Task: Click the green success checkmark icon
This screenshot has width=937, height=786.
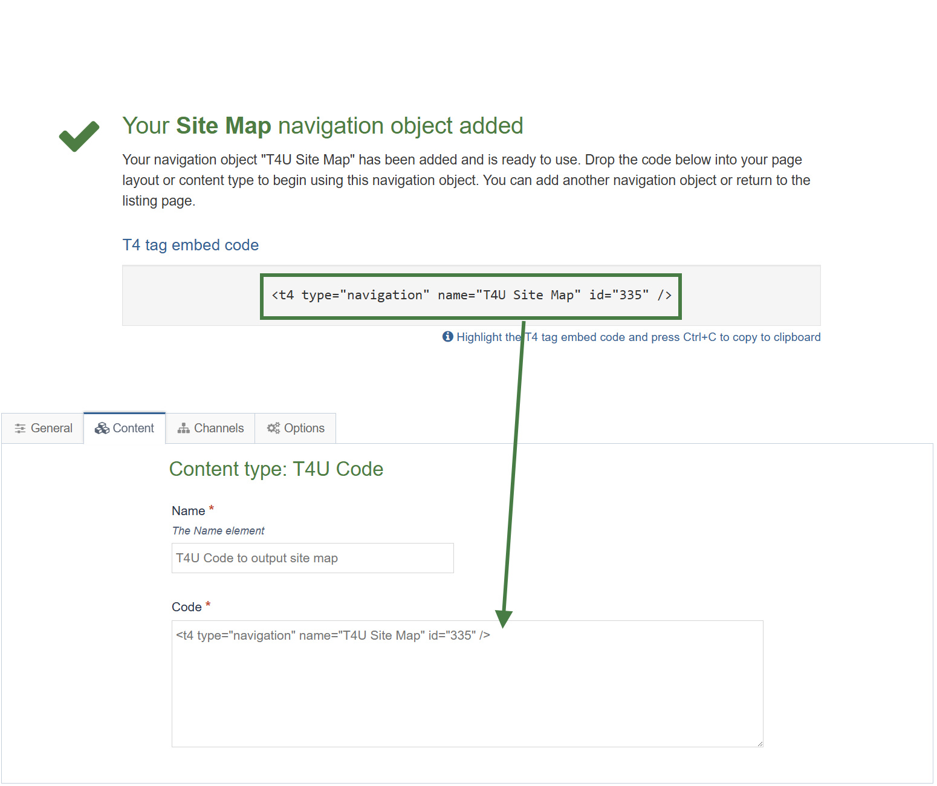Action: (79, 135)
